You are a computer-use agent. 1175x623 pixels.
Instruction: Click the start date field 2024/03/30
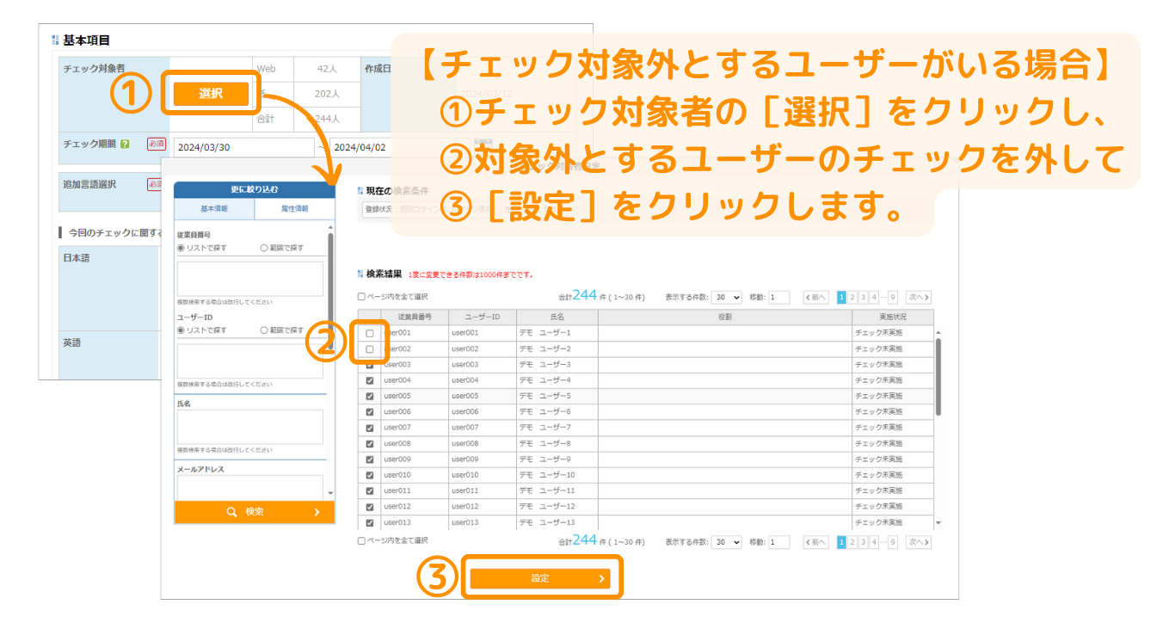tap(243, 147)
